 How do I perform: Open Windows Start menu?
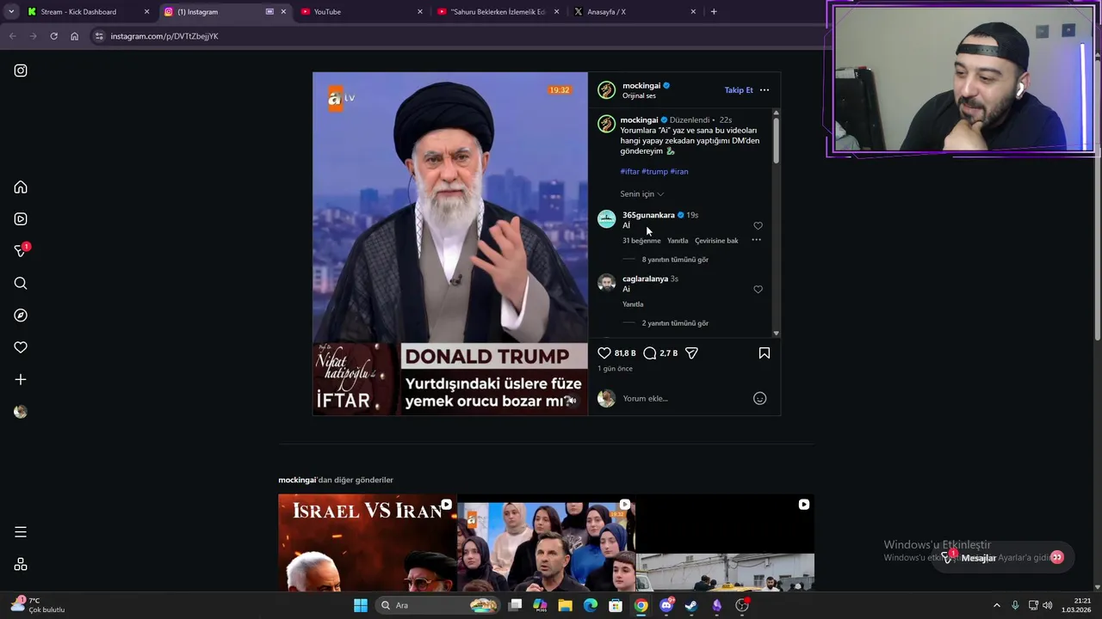(361, 605)
